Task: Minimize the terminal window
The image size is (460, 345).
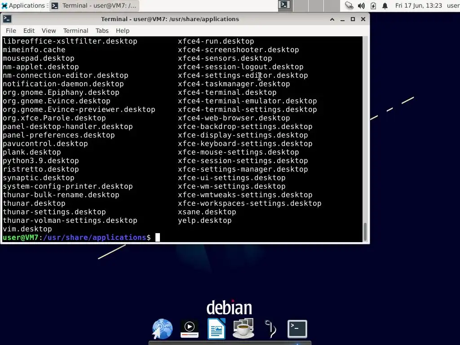Action: [x=342, y=19]
